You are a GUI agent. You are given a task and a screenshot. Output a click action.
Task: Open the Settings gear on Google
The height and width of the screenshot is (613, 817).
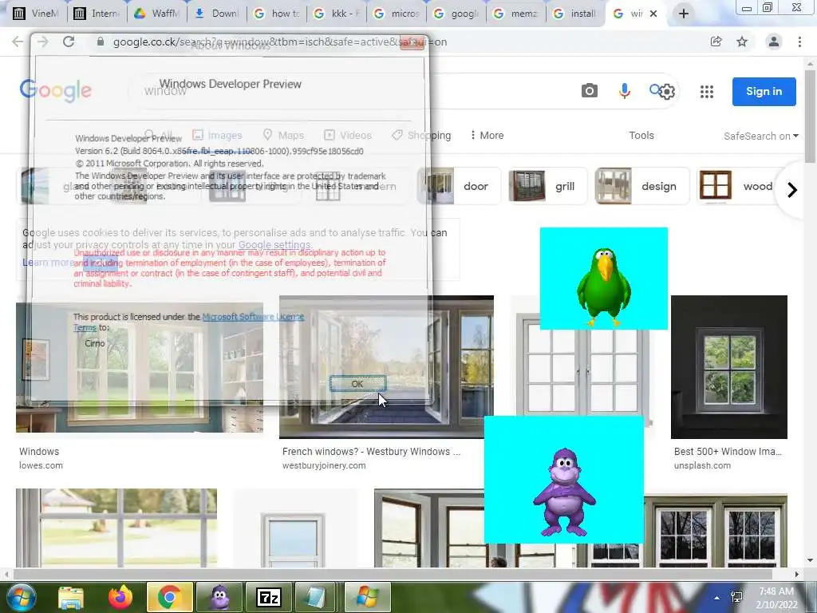pyautogui.click(x=668, y=93)
